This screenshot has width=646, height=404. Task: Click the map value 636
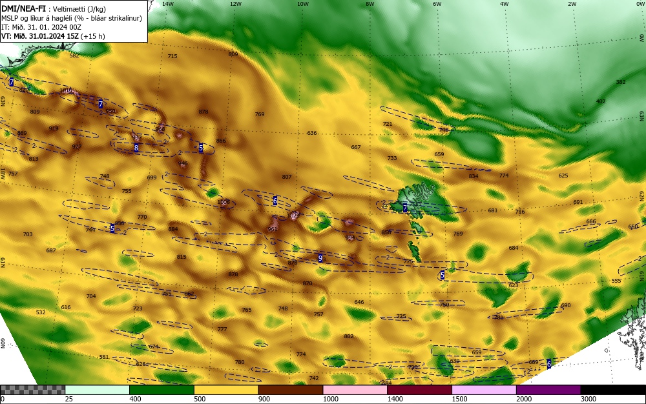[x=312, y=133]
